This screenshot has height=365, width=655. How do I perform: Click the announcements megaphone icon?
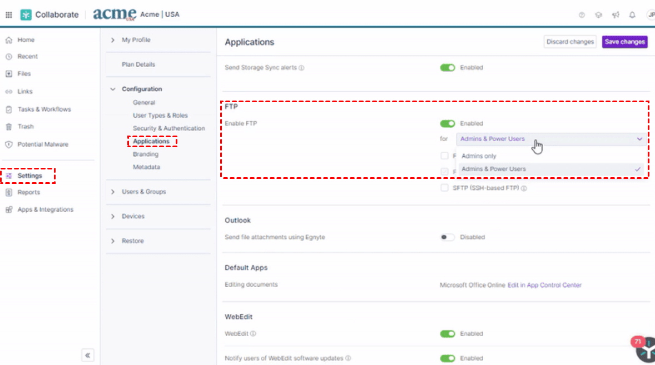(x=616, y=15)
